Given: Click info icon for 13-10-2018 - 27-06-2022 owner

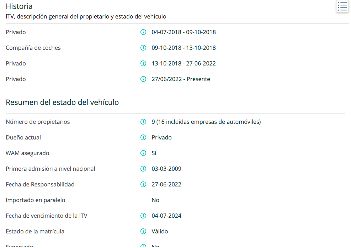Looking at the screenshot, I should (x=143, y=63).
